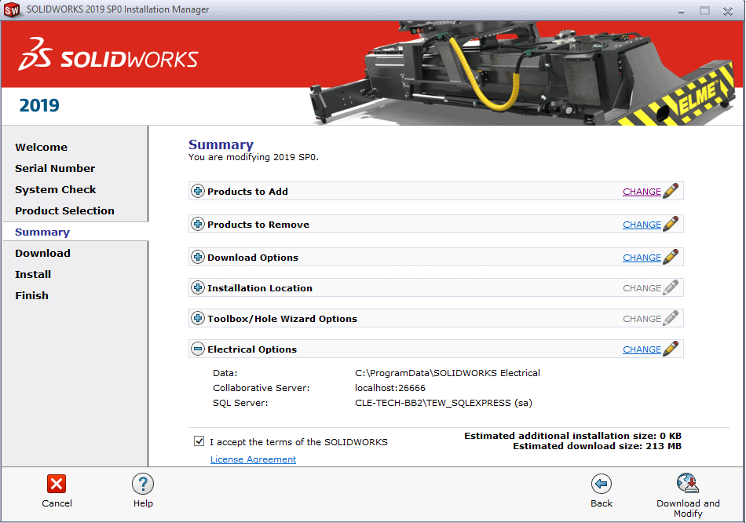
Task: Select the Finish step in sidebar
Action: coord(31,295)
